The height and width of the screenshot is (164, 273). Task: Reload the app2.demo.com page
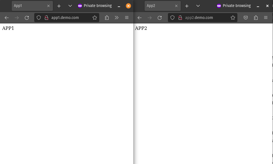(160, 18)
